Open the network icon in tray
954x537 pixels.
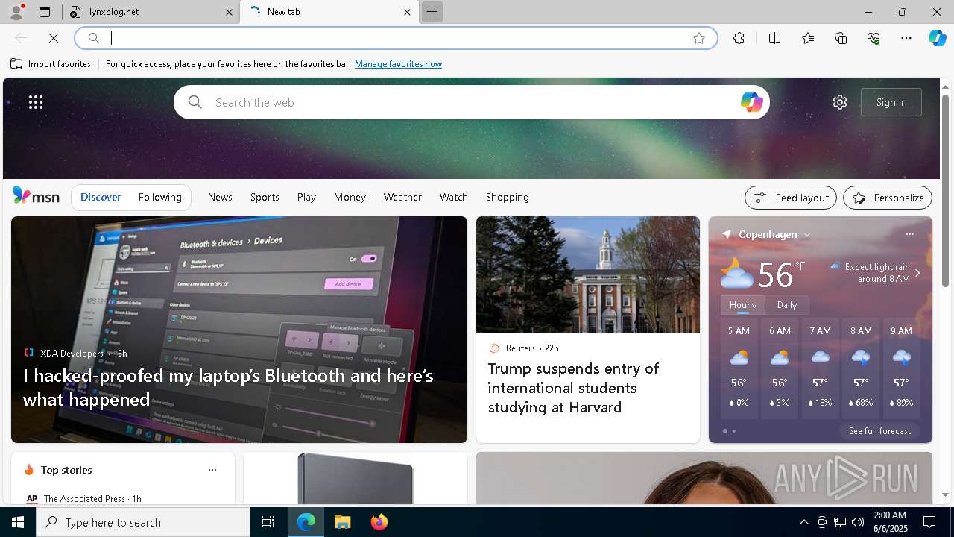click(x=840, y=522)
